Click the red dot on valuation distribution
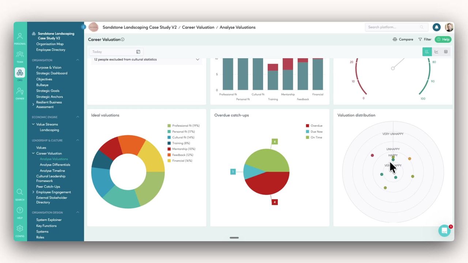This screenshot has height=263, width=468. coord(372,155)
